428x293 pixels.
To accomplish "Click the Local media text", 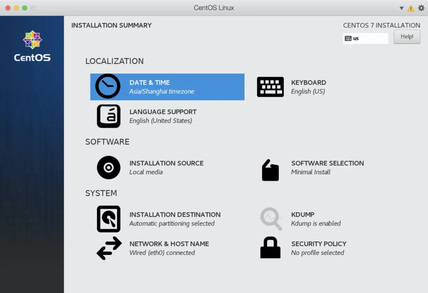I will (x=146, y=172).
